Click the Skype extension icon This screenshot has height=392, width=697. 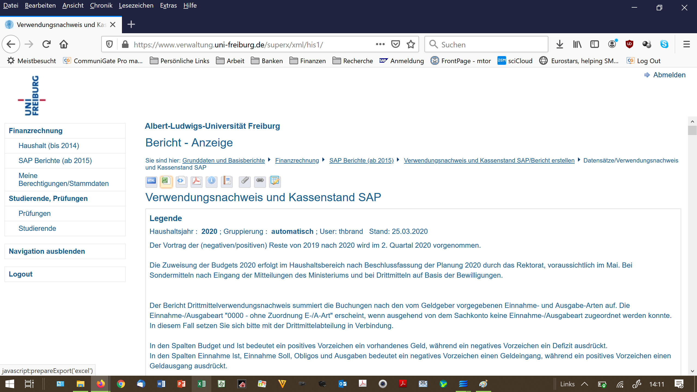[x=664, y=44]
